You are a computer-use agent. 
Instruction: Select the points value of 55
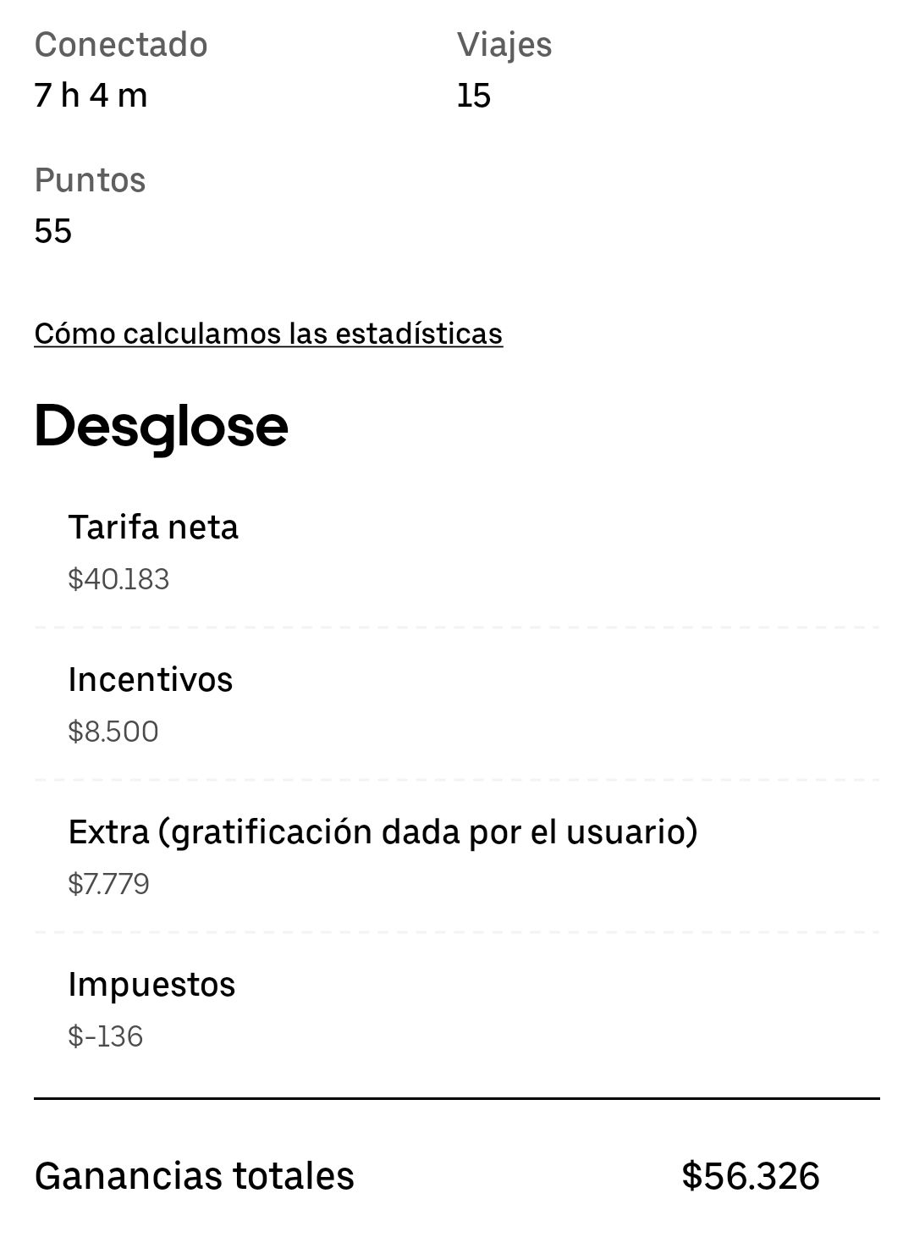pyautogui.click(x=53, y=231)
